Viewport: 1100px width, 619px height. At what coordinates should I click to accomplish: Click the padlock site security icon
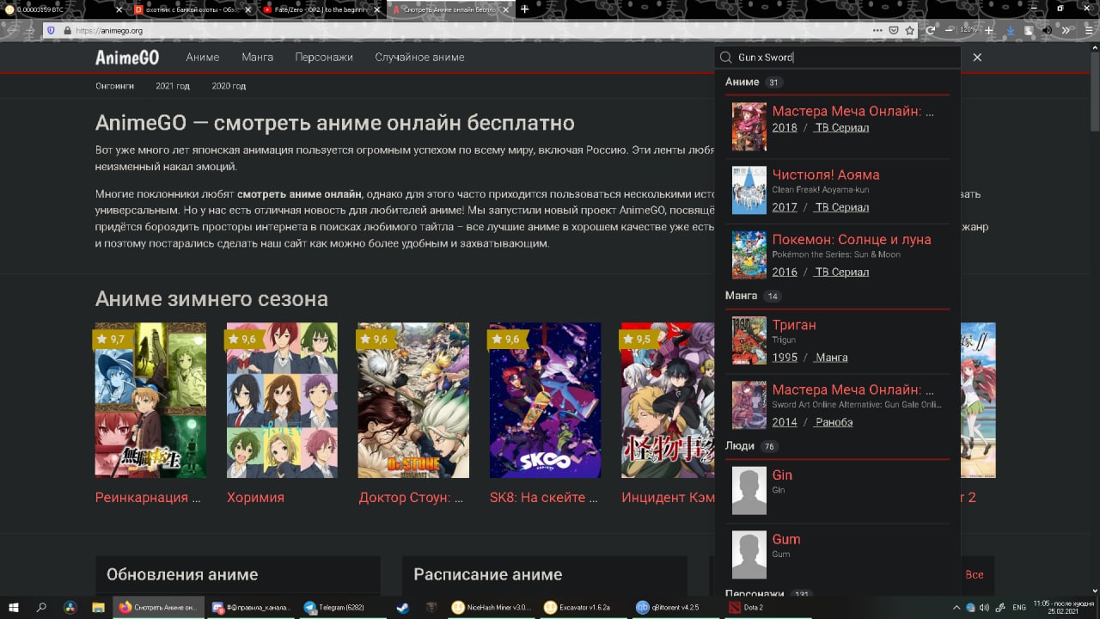point(66,30)
